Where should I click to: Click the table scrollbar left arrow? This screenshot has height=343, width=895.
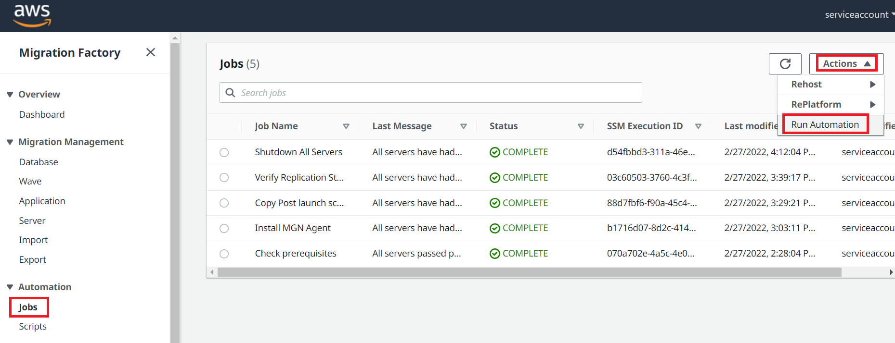pos(212,272)
